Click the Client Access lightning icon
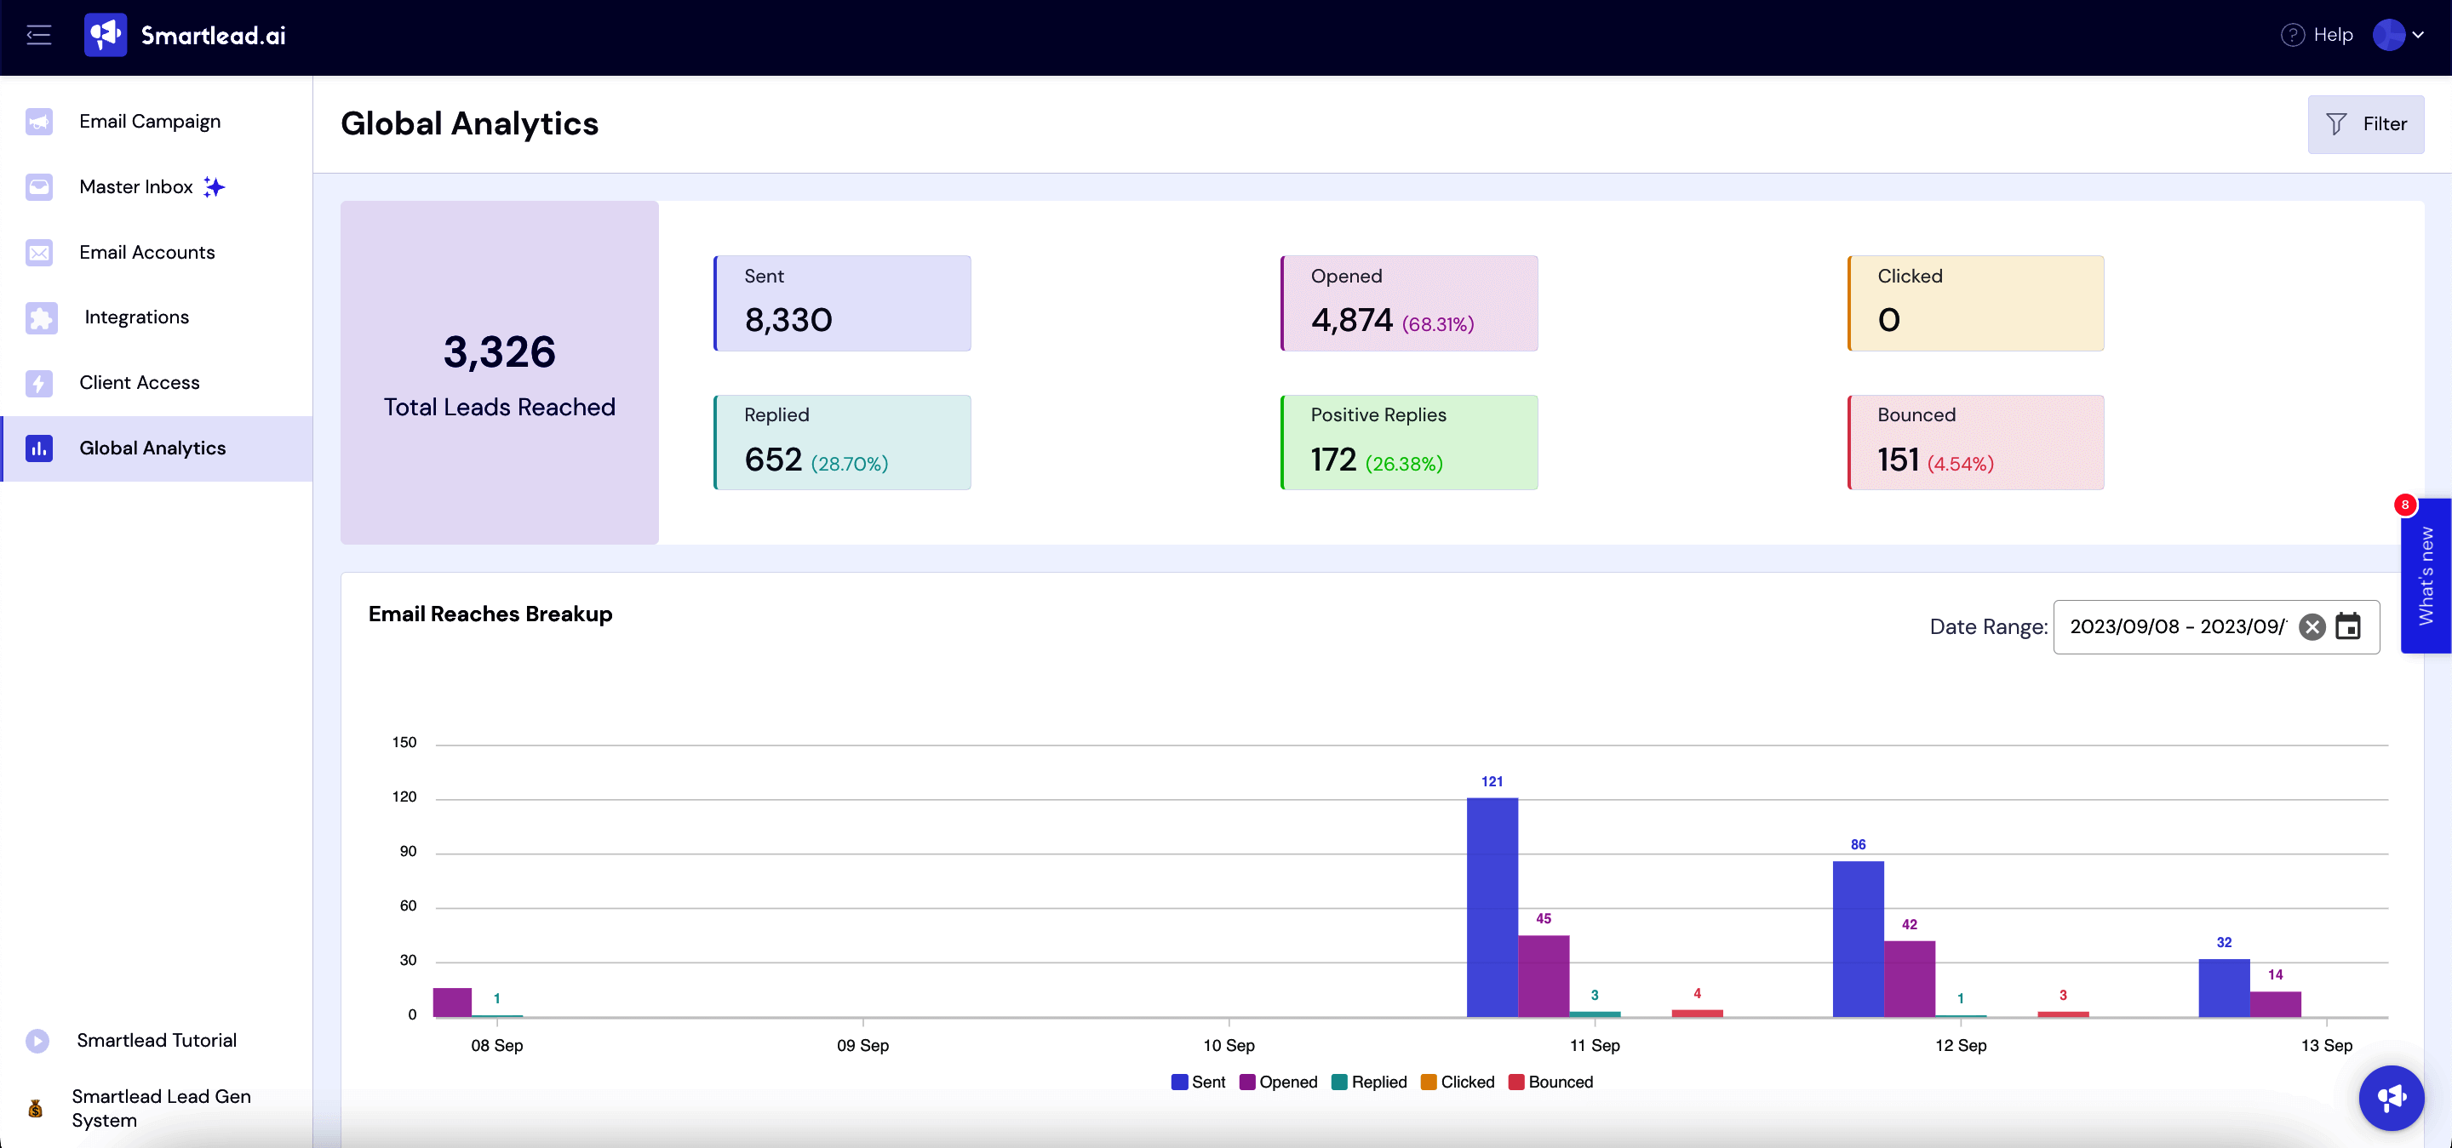 39,382
